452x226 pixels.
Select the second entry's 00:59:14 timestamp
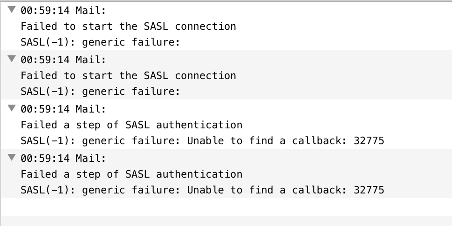coord(45,60)
